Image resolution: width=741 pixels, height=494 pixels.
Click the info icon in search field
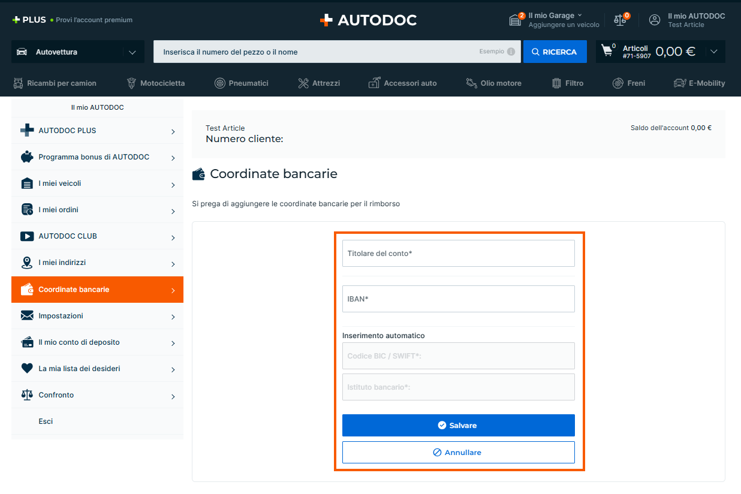tap(511, 52)
